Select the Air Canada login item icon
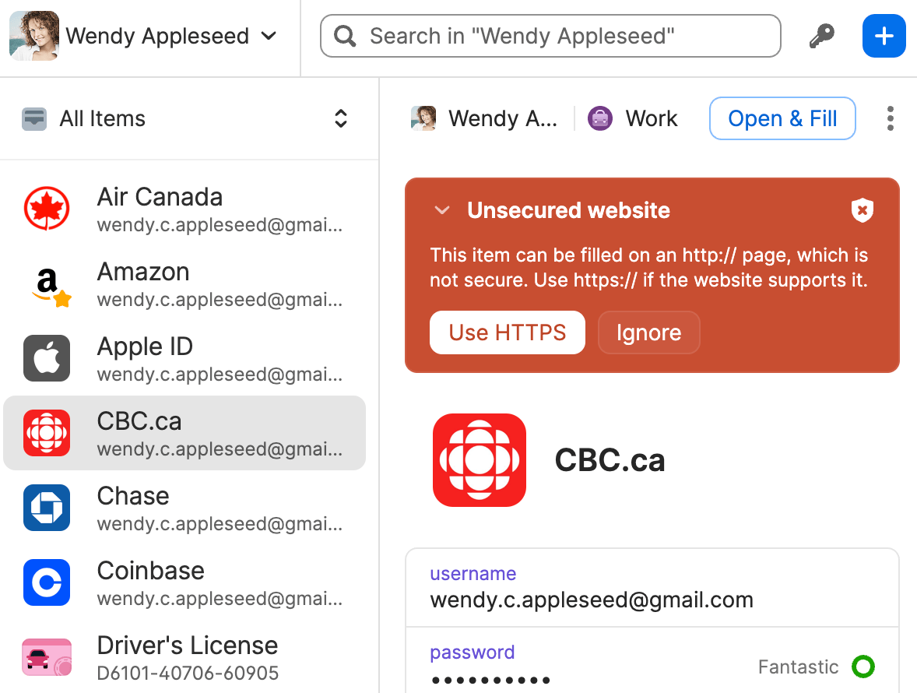Image resolution: width=917 pixels, height=693 pixels. point(47,209)
